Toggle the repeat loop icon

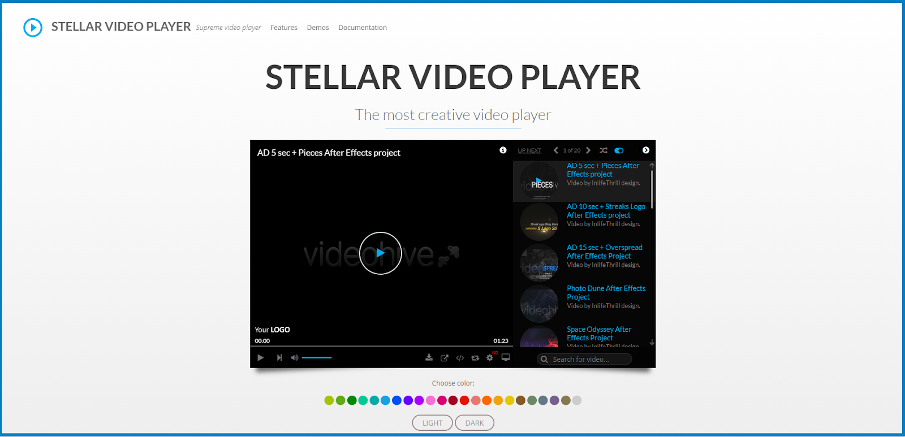coord(475,358)
